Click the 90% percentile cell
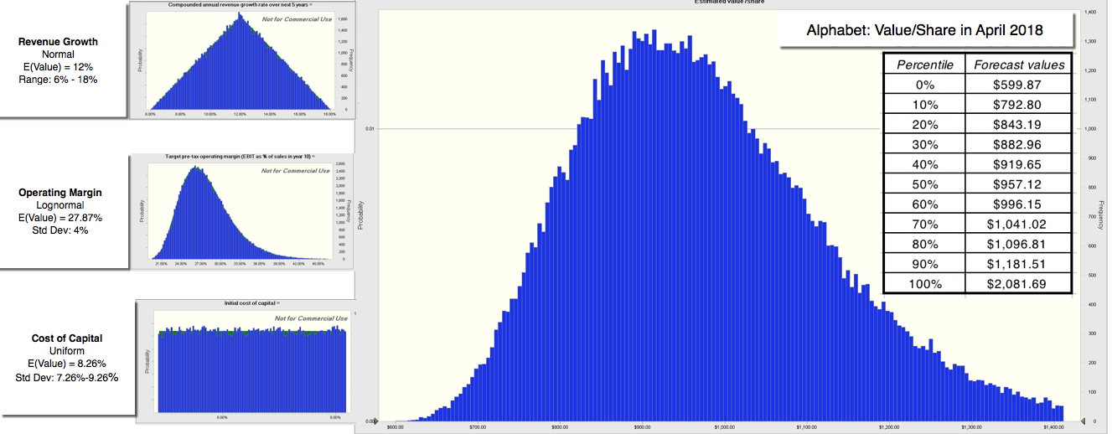 pyautogui.click(x=924, y=264)
